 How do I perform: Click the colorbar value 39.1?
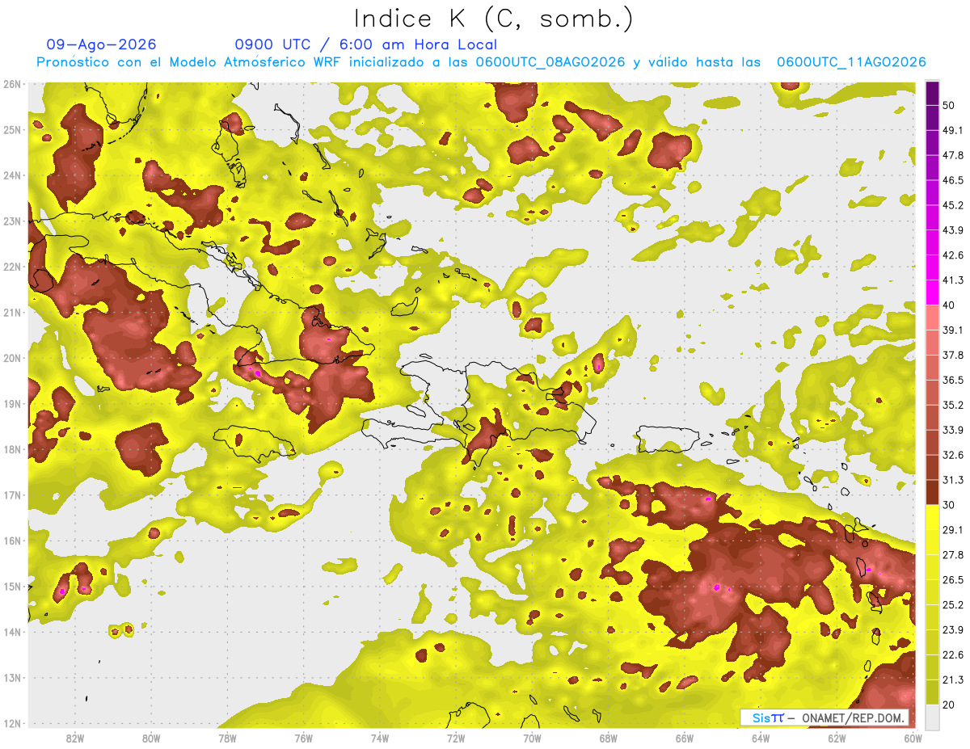(952, 330)
